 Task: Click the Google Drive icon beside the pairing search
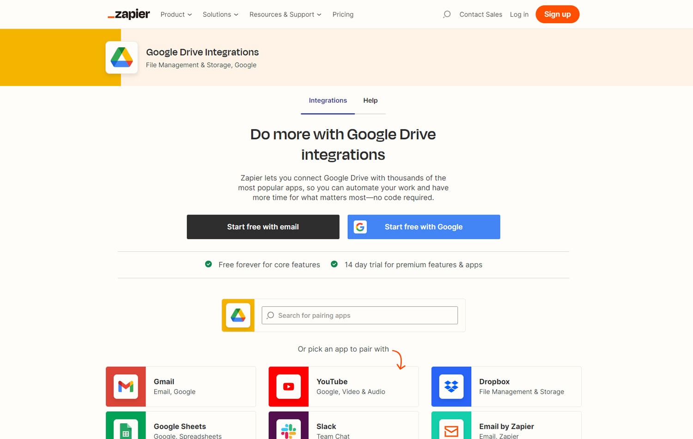click(238, 315)
